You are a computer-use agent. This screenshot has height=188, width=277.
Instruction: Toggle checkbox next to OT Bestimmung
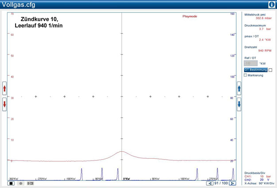pos(270,70)
